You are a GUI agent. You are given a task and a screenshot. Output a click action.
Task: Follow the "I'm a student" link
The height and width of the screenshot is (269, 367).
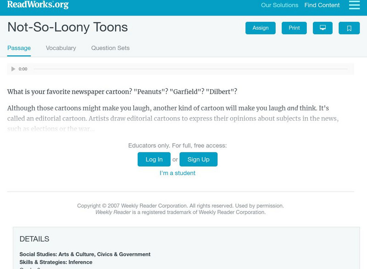178,173
